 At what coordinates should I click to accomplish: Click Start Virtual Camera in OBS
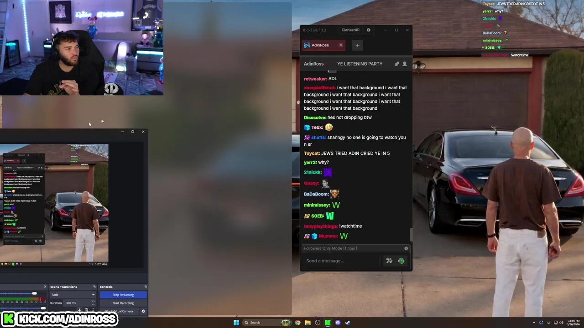click(119, 311)
